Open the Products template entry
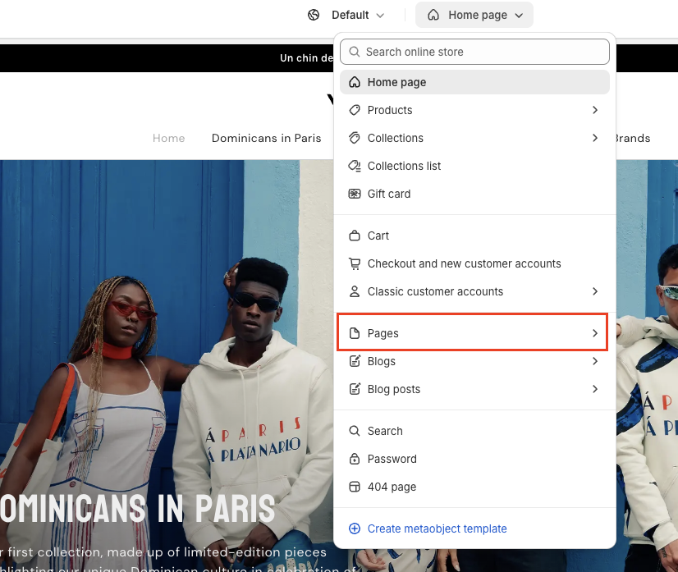The width and height of the screenshot is (678, 572). (474, 110)
